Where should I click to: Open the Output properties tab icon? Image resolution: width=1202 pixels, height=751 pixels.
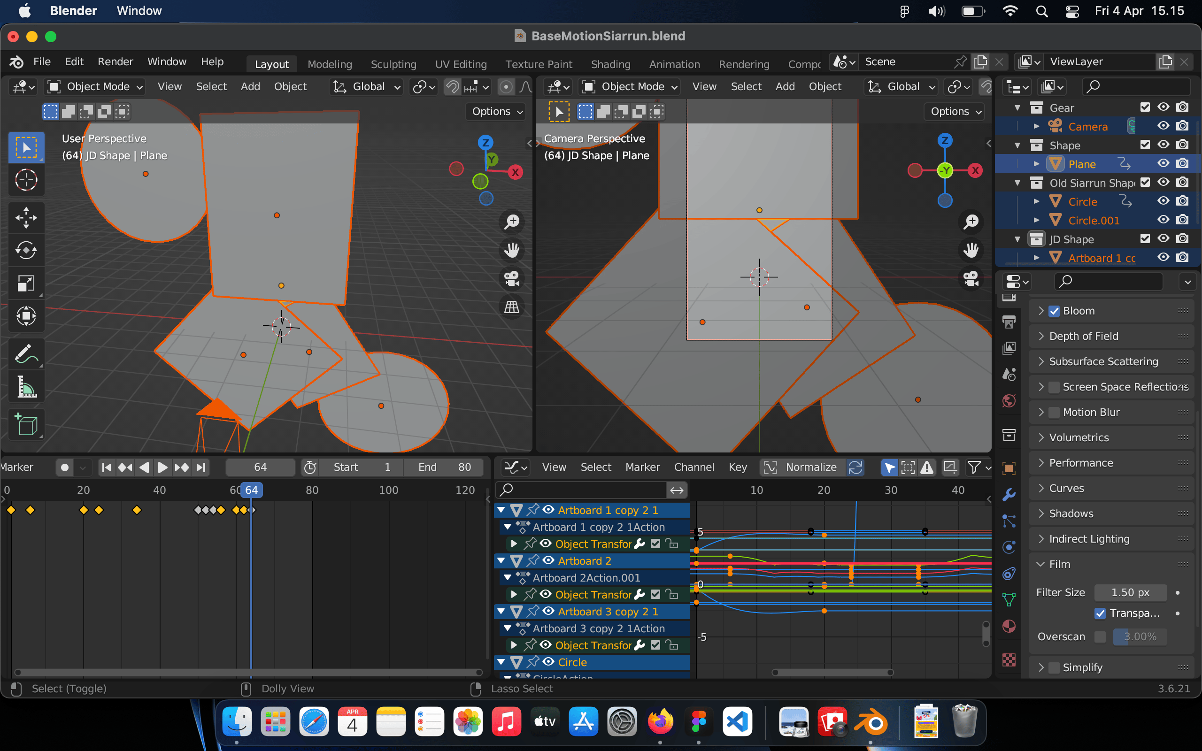click(1009, 322)
